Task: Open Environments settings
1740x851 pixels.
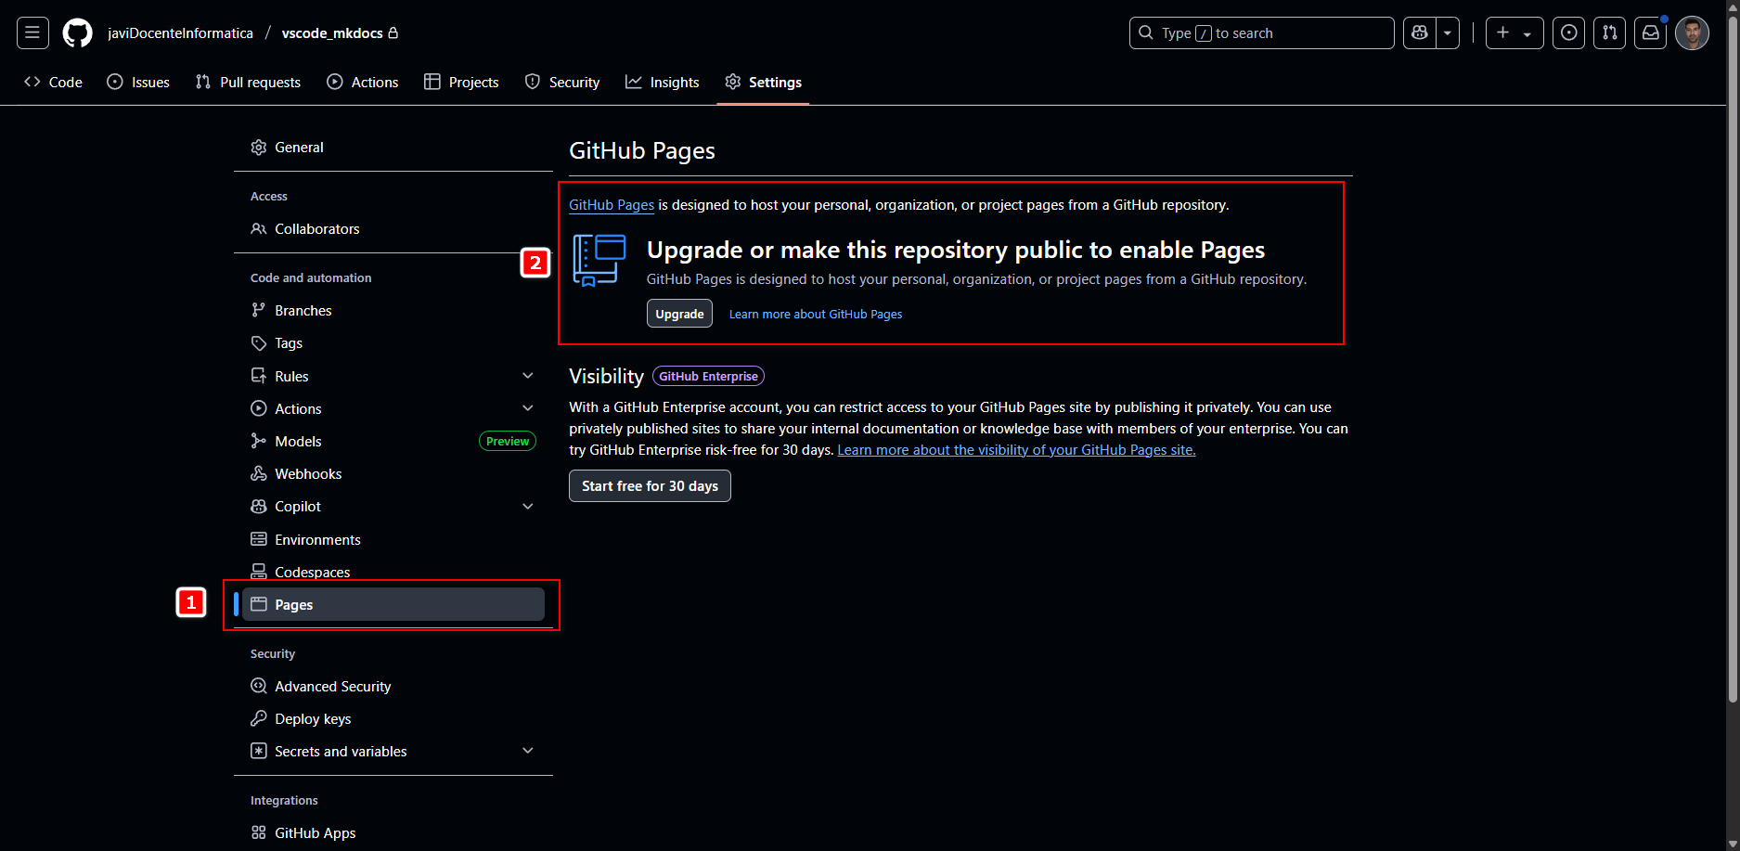Action: pos(393,540)
